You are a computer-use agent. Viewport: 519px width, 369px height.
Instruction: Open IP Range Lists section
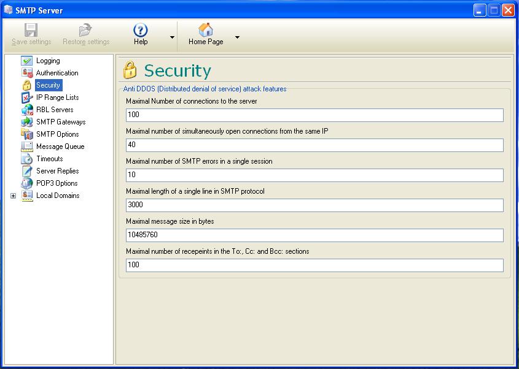click(x=58, y=97)
